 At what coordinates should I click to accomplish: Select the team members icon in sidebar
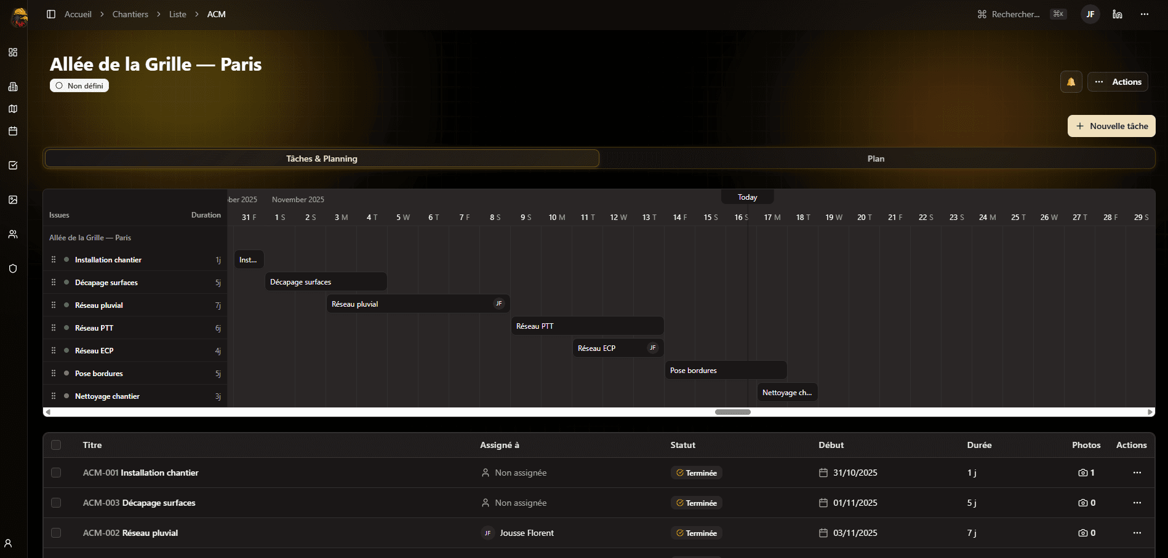tap(12, 234)
